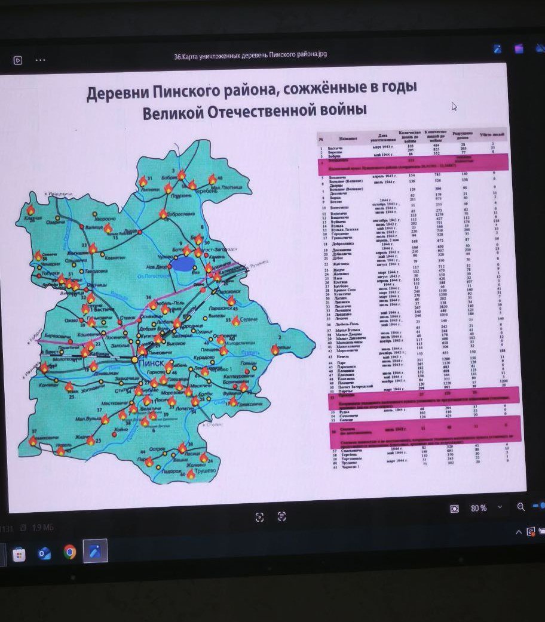Open the three-dot more options menu

pos(41,60)
